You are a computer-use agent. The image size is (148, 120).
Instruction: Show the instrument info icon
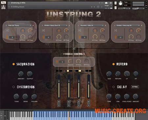point(111,3)
